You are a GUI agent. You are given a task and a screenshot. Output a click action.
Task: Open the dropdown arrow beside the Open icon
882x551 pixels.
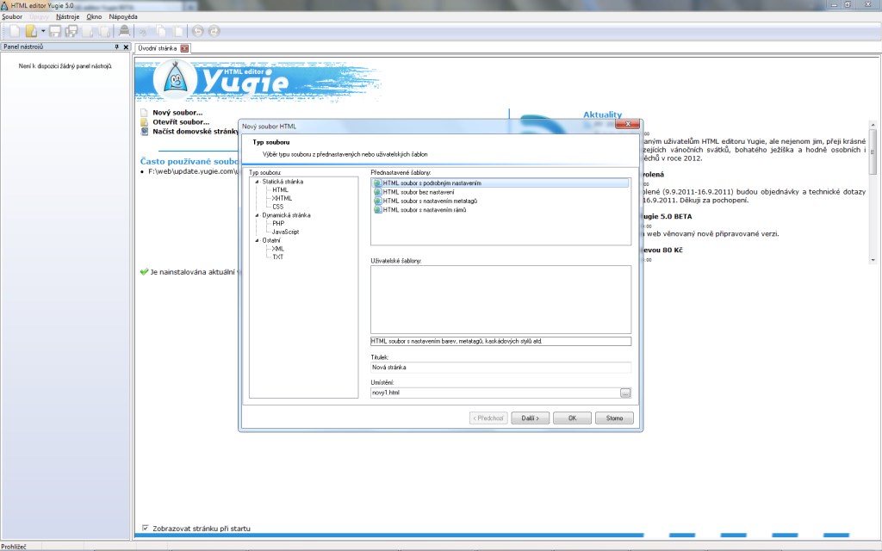(43, 32)
